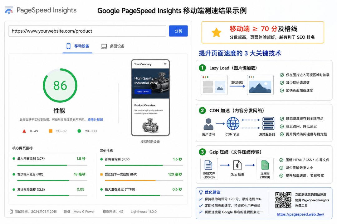This screenshot has height=224, width=337.
Task: Click the hamburger menu in phone preview
Action: click(x=165, y=64)
